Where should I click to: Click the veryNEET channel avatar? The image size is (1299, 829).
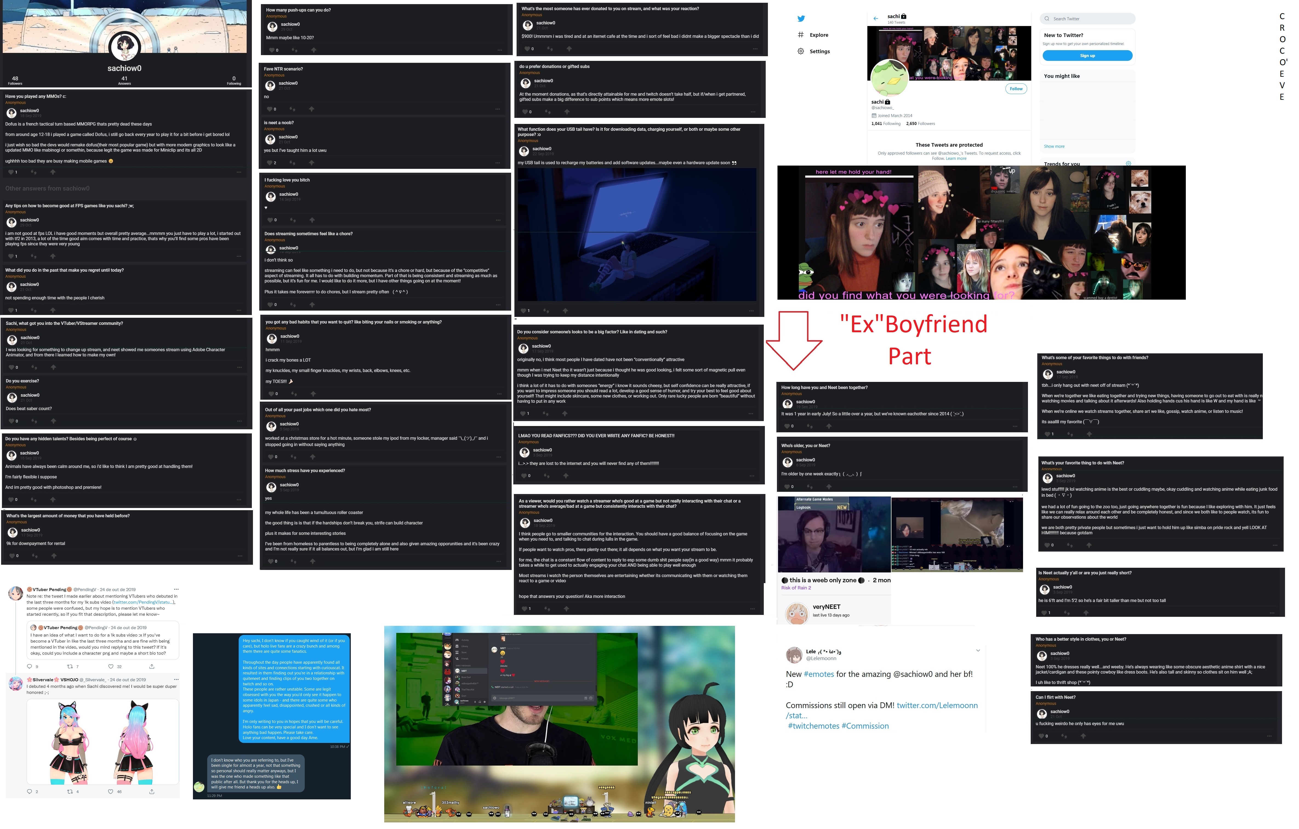coord(797,613)
